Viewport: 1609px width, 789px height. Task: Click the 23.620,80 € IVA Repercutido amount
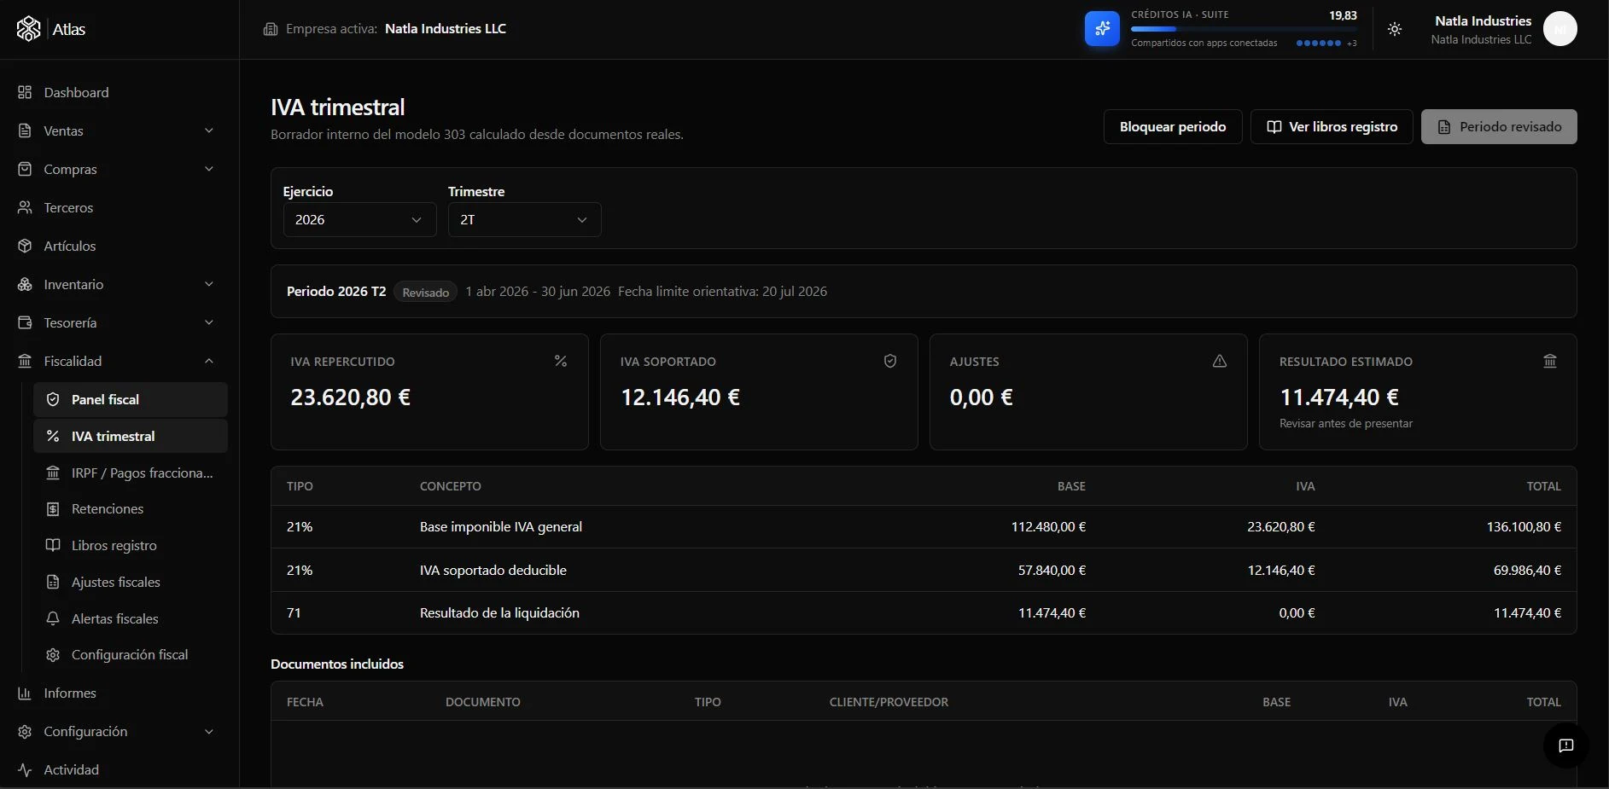pyautogui.click(x=350, y=397)
